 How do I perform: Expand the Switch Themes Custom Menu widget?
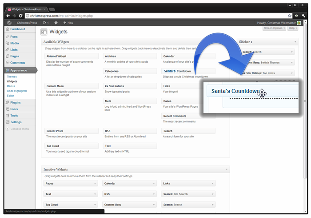[292, 63]
